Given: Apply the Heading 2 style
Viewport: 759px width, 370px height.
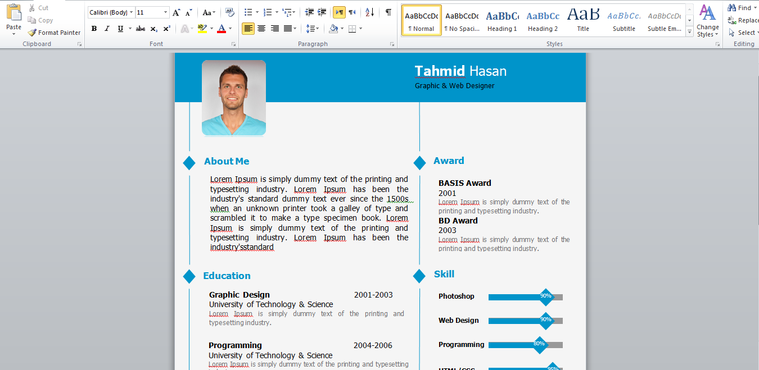Looking at the screenshot, I should 543,21.
